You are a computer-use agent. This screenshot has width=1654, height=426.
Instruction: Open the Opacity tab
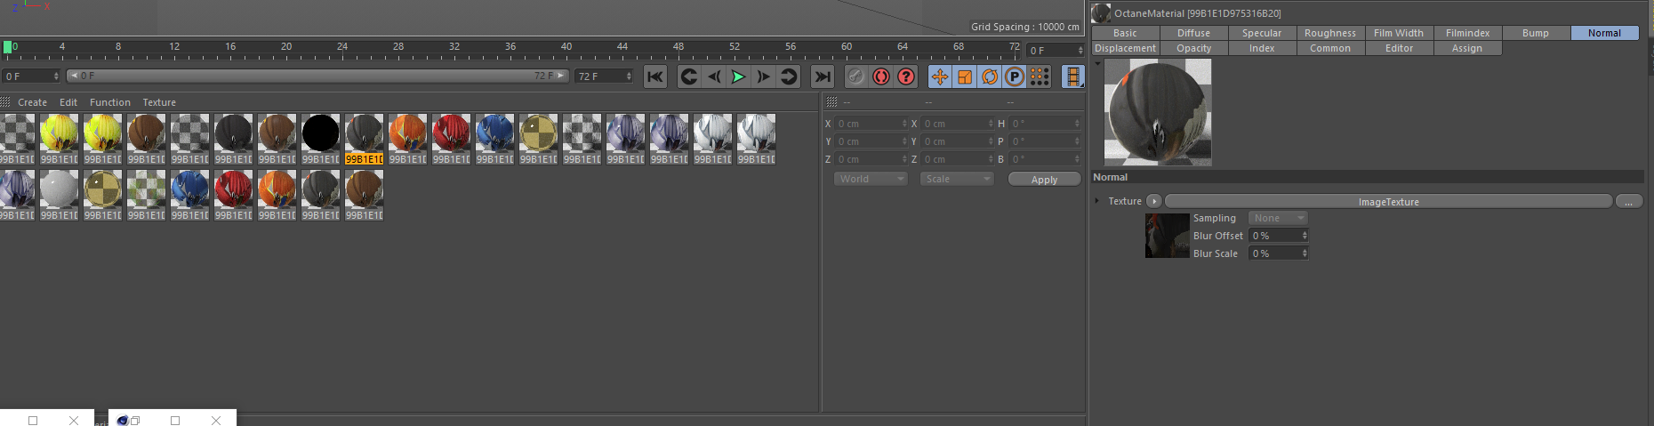pyautogui.click(x=1193, y=48)
